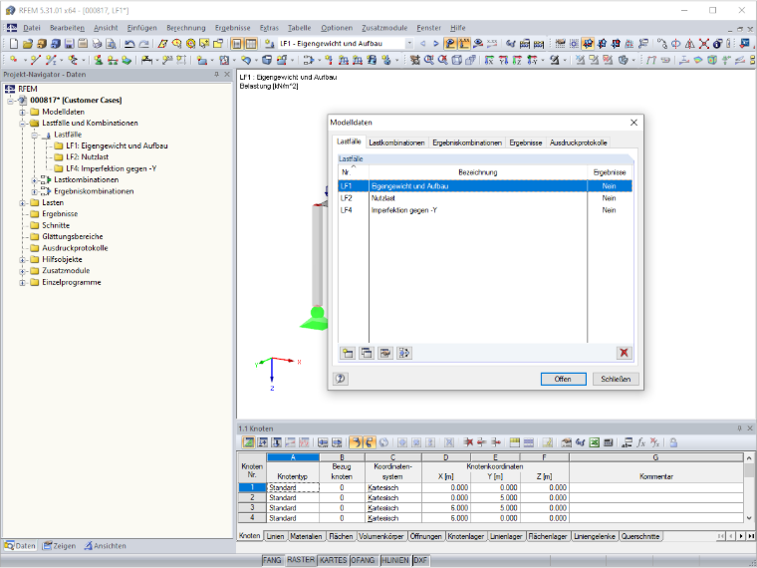This screenshot has height=568, width=757.
Task: Click table scrollbar down arrow
Action: 749,518
